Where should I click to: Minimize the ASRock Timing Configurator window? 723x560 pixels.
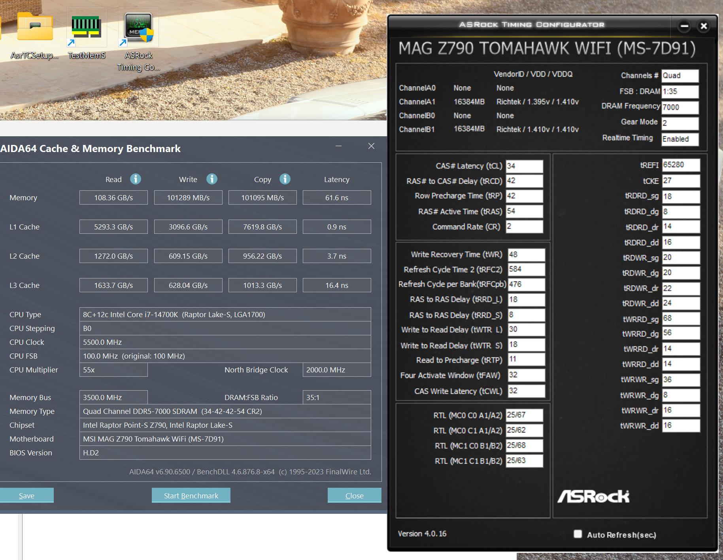coord(685,26)
